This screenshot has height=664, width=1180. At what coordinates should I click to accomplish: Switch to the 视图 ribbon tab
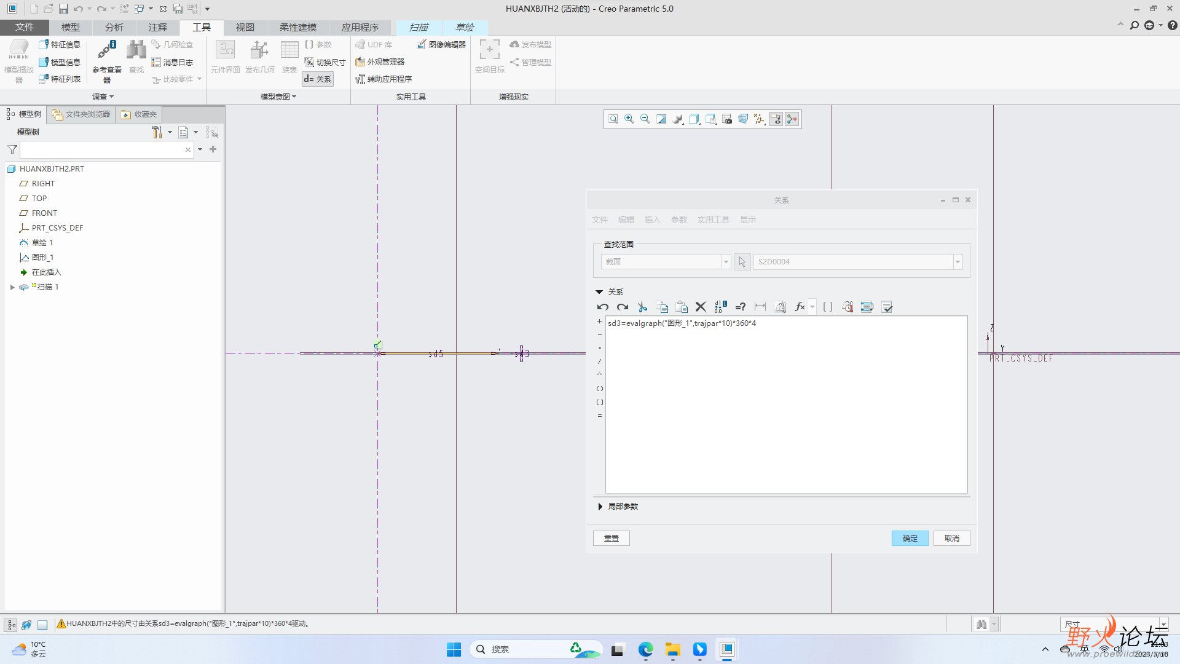tap(245, 27)
